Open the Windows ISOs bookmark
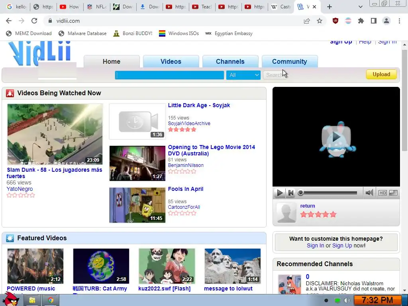 click(x=179, y=33)
